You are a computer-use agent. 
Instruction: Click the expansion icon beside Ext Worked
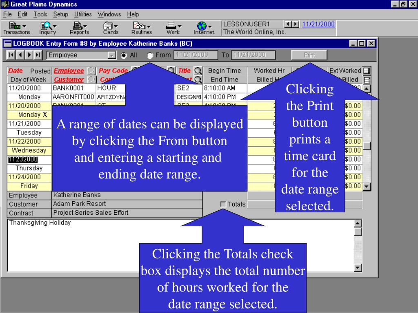coord(367,71)
